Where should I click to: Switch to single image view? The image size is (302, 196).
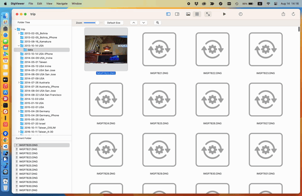pyautogui.click(x=188, y=14)
